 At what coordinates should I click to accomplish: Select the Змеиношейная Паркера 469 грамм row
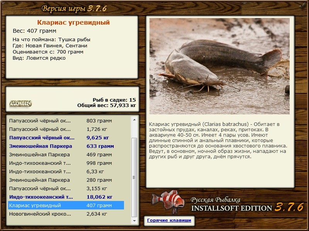66,155
